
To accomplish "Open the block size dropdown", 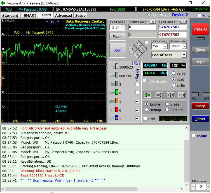I will coord(165,46).
